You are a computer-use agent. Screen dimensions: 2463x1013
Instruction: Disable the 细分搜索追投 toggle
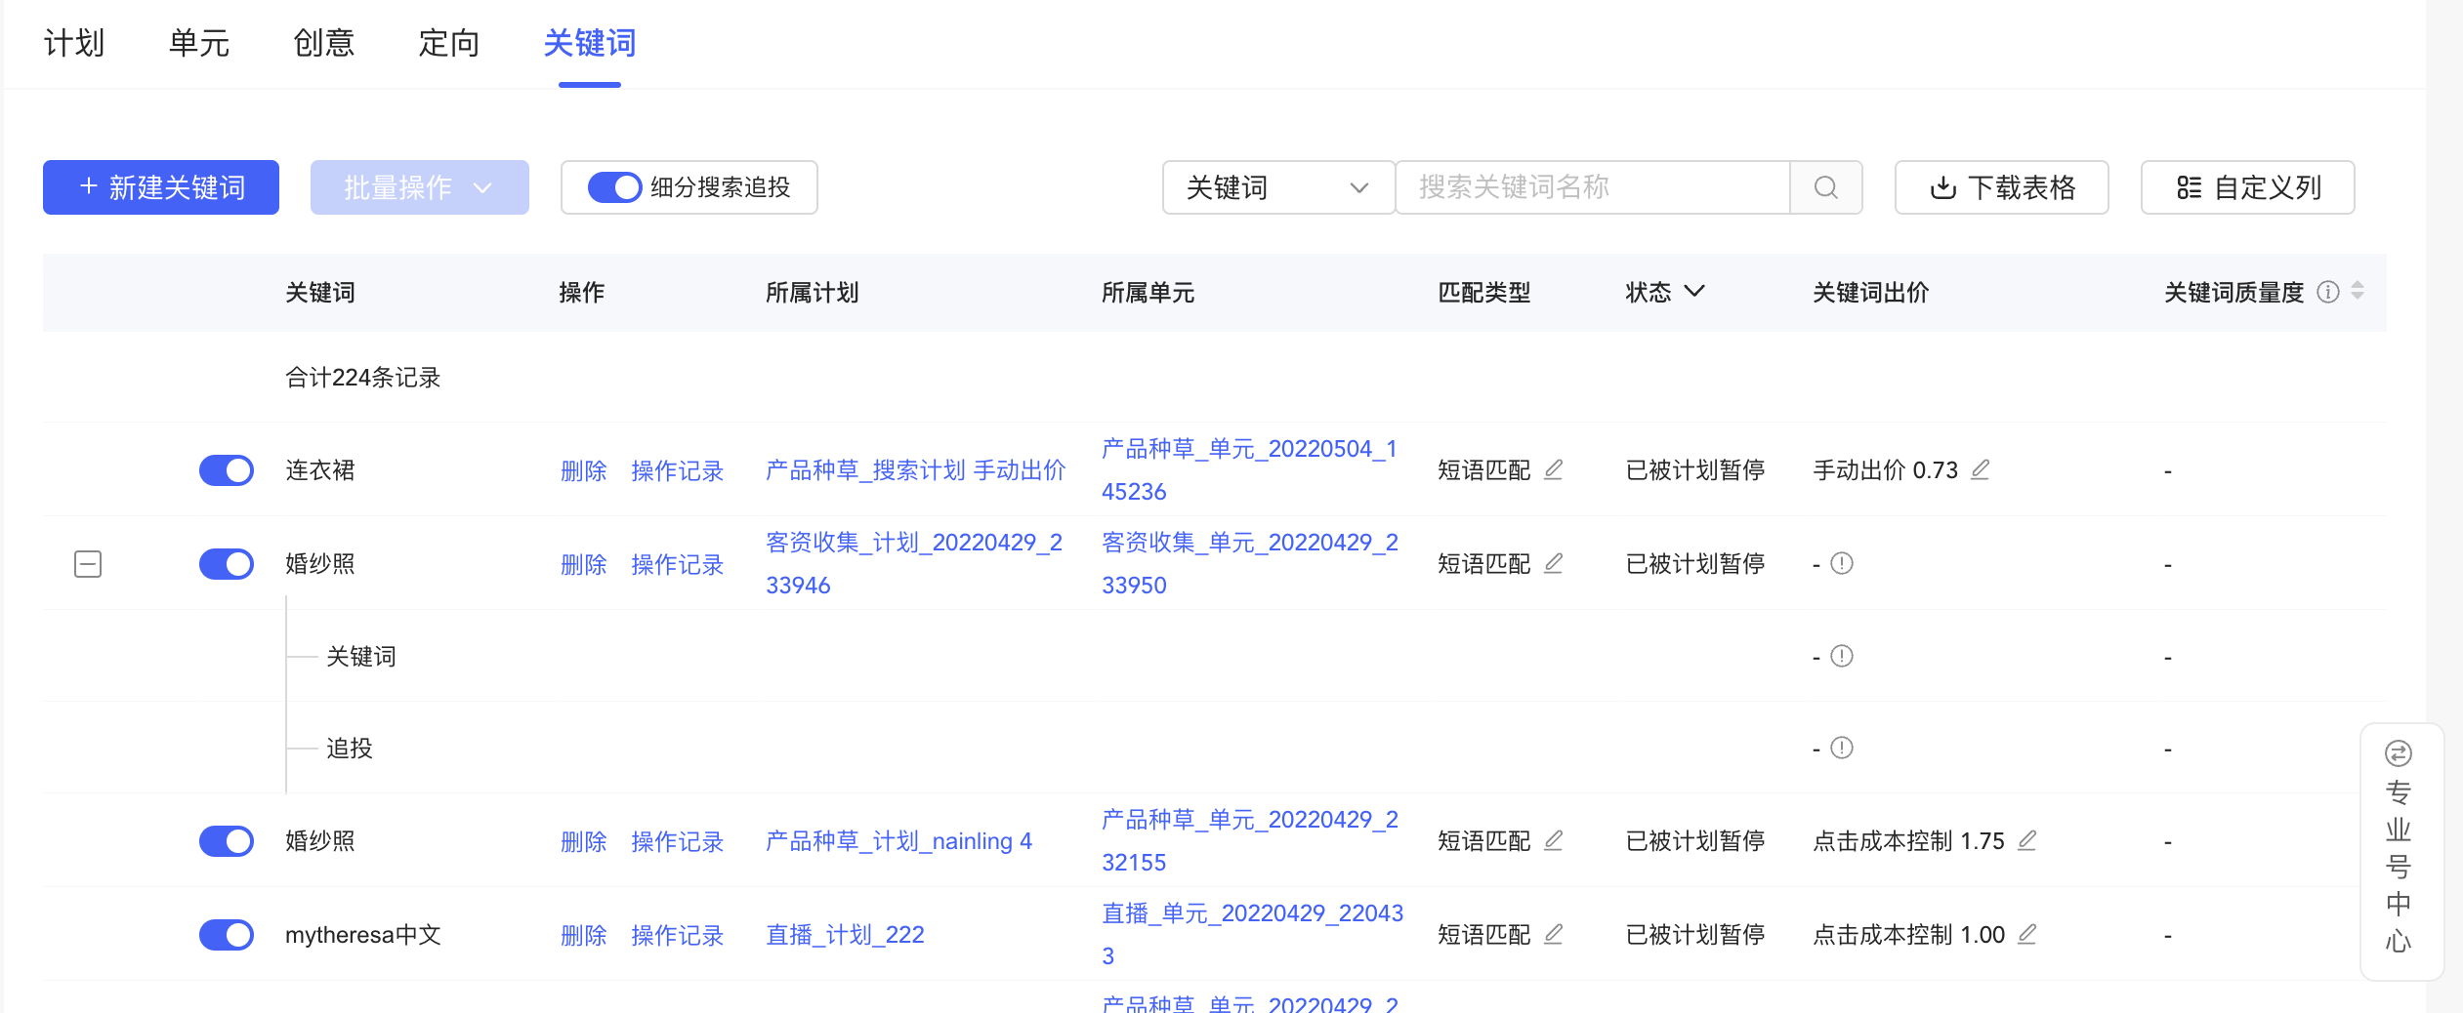click(615, 187)
